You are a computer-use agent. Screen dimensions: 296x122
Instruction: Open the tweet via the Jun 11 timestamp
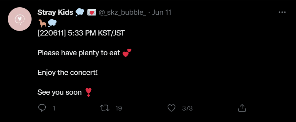tap(162, 12)
